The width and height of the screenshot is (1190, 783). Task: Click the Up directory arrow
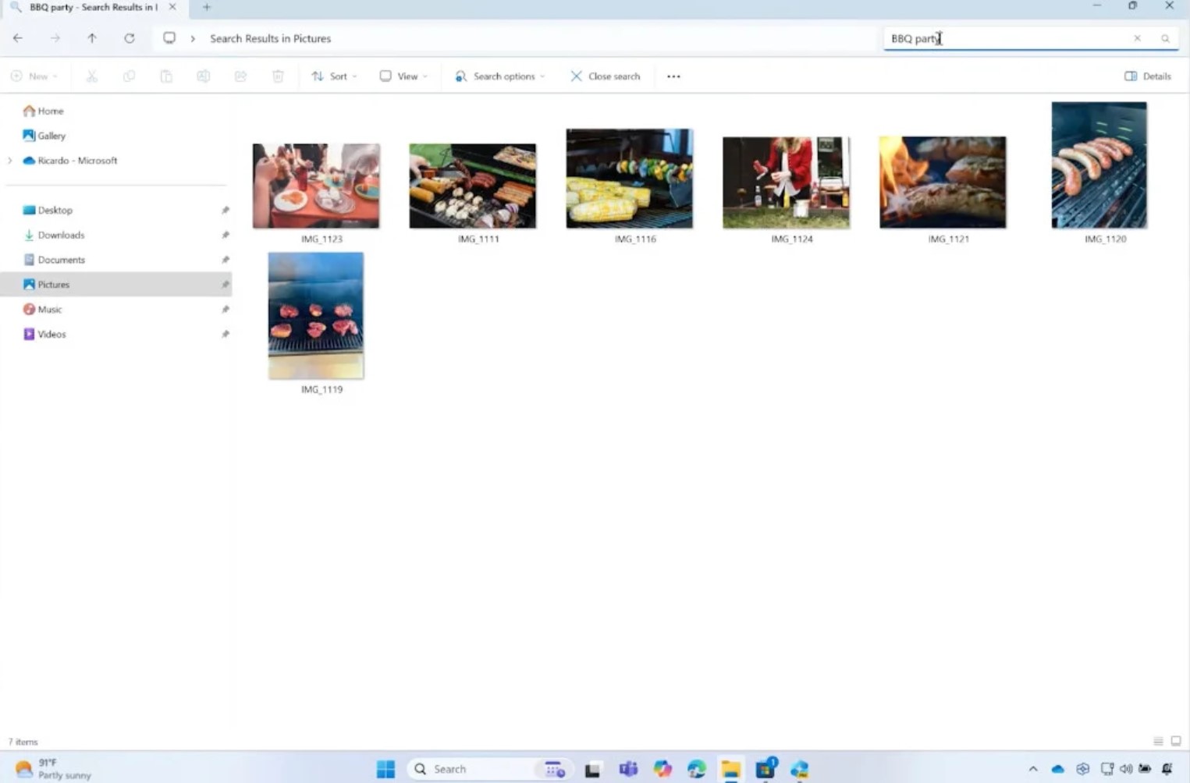tap(92, 38)
